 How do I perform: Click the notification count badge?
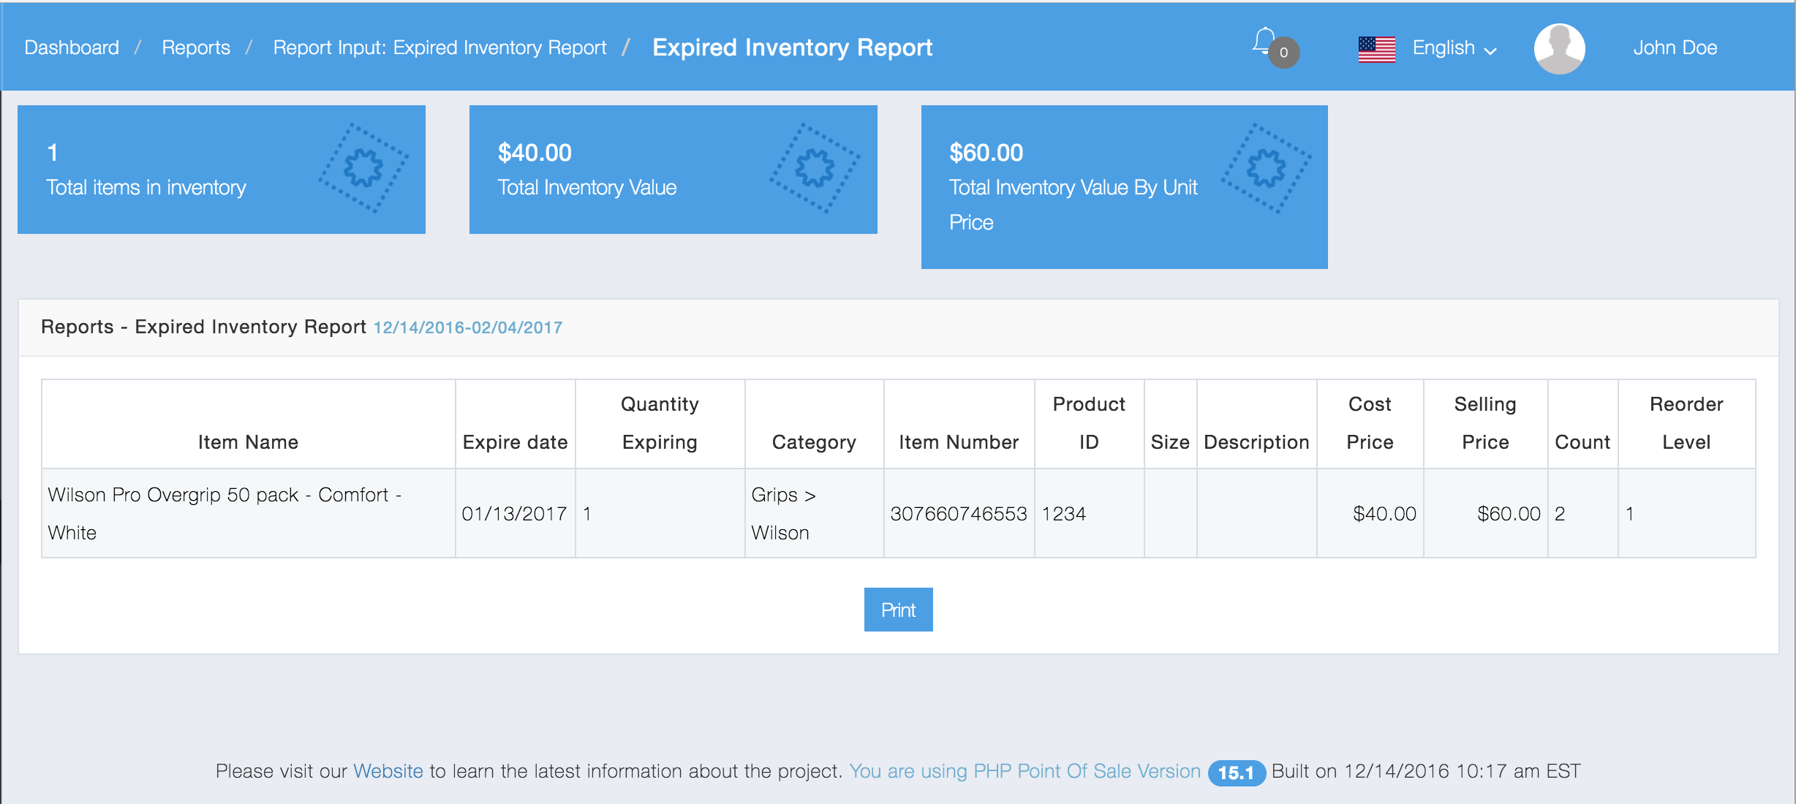pos(1283,53)
